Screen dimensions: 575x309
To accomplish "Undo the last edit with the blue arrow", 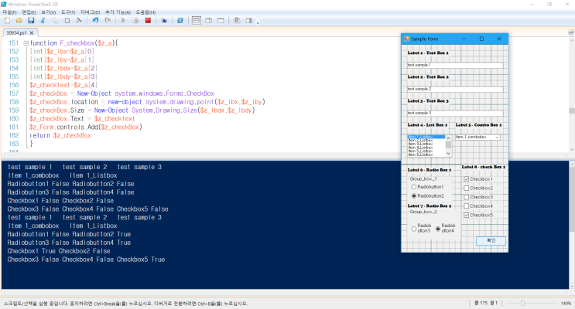I will click(x=95, y=21).
